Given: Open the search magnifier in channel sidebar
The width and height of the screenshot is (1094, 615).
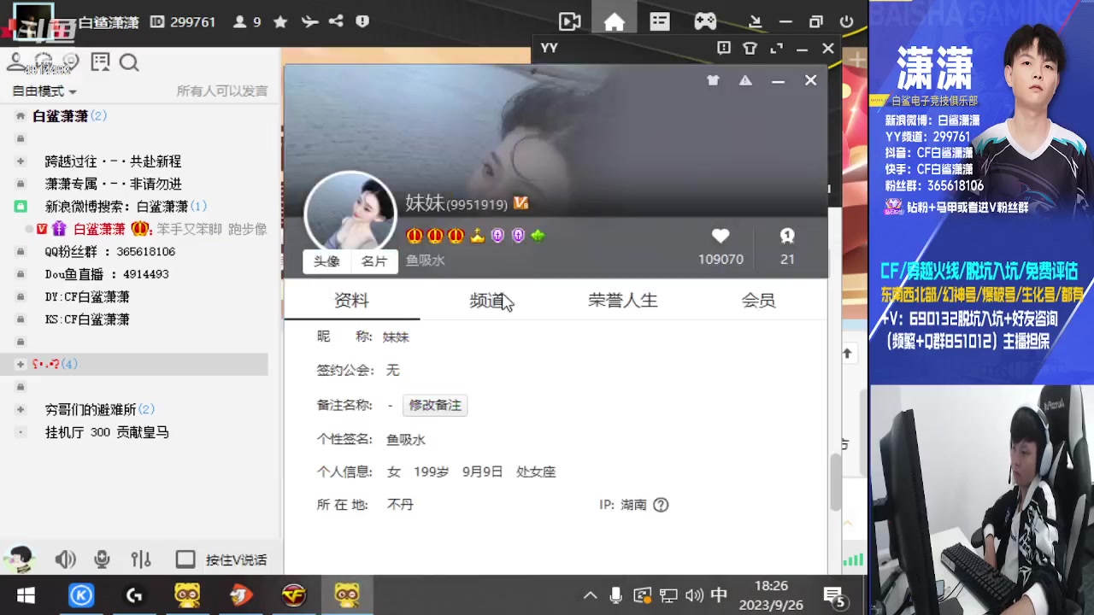Looking at the screenshot, I should point(129,62).
